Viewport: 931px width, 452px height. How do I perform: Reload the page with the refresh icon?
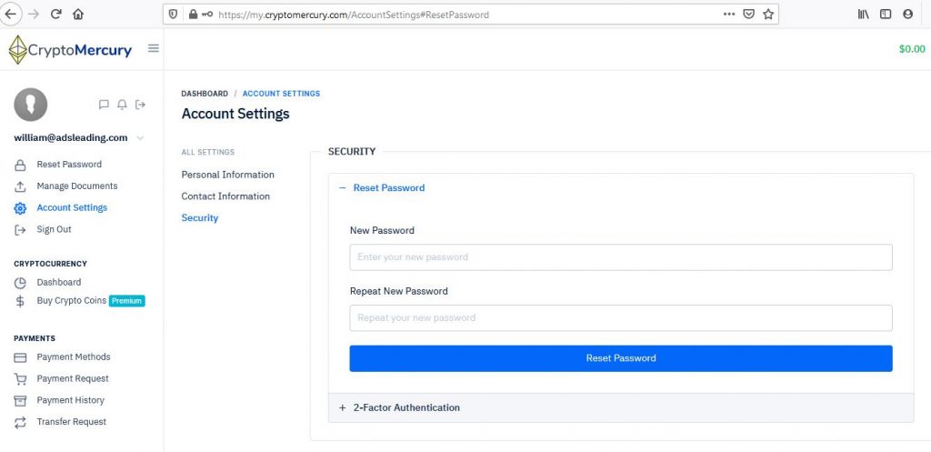pos(55,15)
